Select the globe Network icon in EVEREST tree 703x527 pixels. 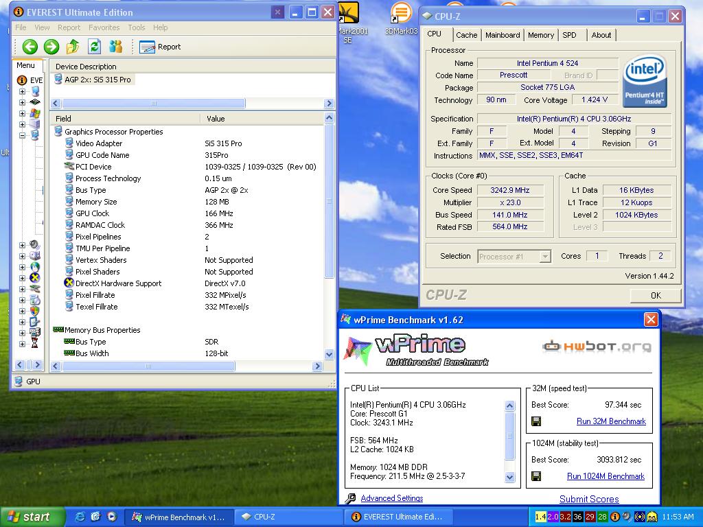point(34,267)
